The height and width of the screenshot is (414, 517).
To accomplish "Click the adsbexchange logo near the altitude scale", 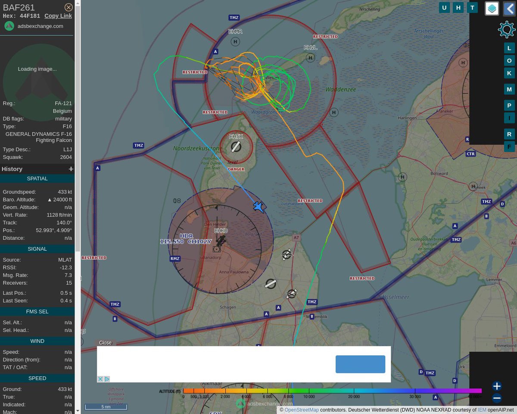I will pos(240,404).
